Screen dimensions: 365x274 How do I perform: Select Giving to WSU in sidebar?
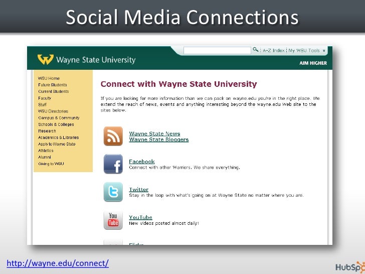[x=51, y=164]
